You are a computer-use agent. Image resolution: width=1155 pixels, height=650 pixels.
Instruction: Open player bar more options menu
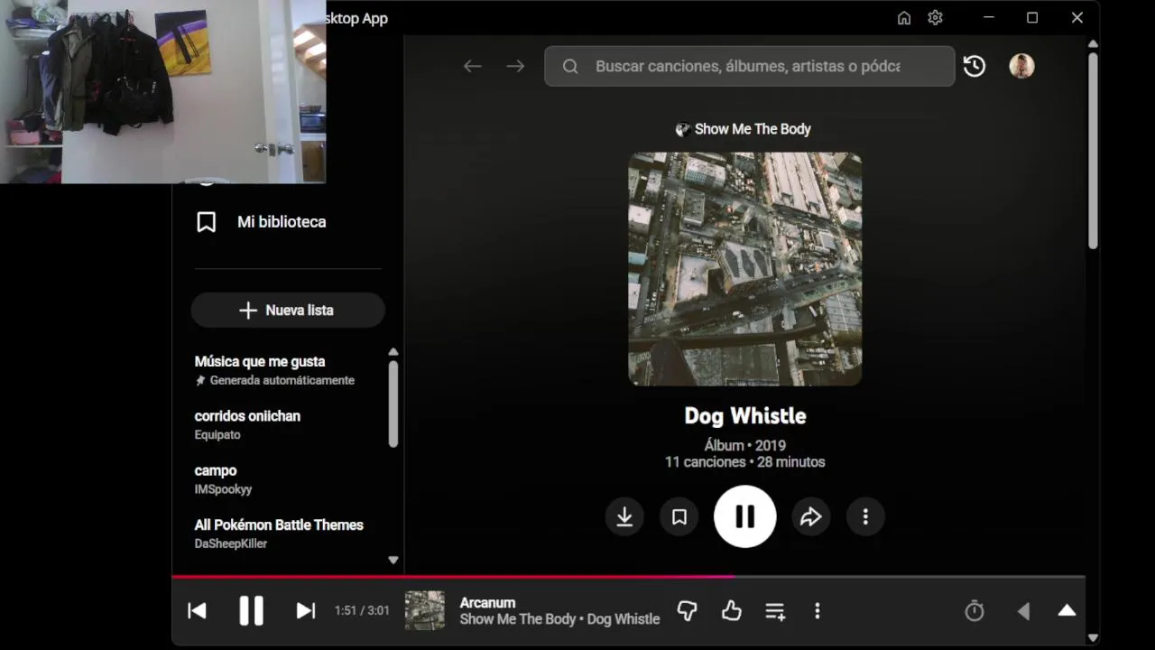(818, 611)
